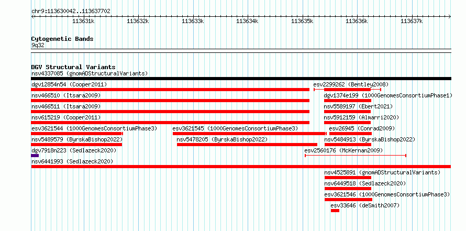
Task: Click the short red esv33646 bar
Action: click(335, 211)
